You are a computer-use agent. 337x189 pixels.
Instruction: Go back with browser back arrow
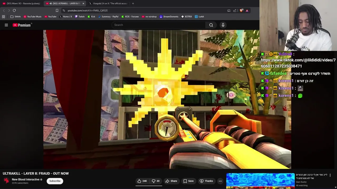(x=4, y=10)
